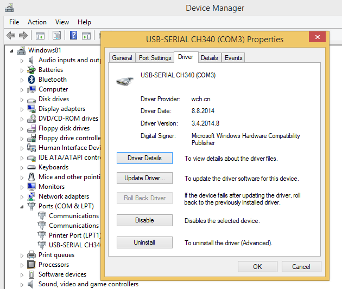
Task: Expand the Display adapters node
Action: click(22, 109)
